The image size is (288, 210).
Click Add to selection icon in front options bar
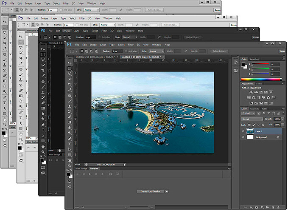point(87,51)
